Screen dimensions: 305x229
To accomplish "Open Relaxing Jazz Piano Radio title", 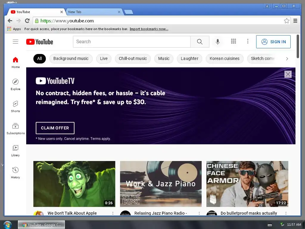I will coord(161,213).
